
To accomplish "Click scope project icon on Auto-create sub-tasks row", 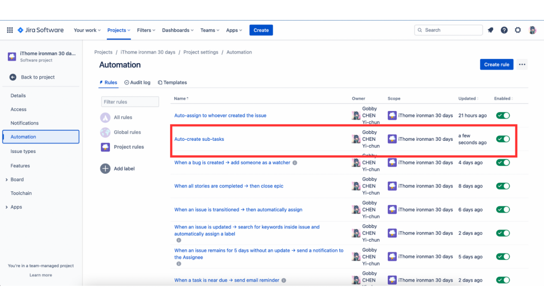I will tap(392, 139).
